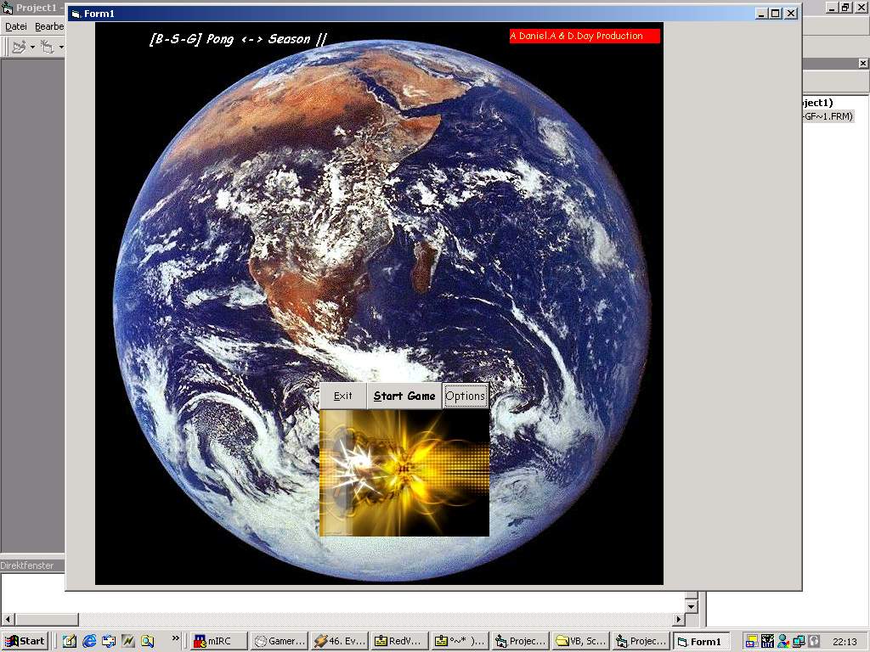The height and width of the screenshot is (652, 870).
Task: Click the first system tray icon
Action: click(x=751, y=642)
